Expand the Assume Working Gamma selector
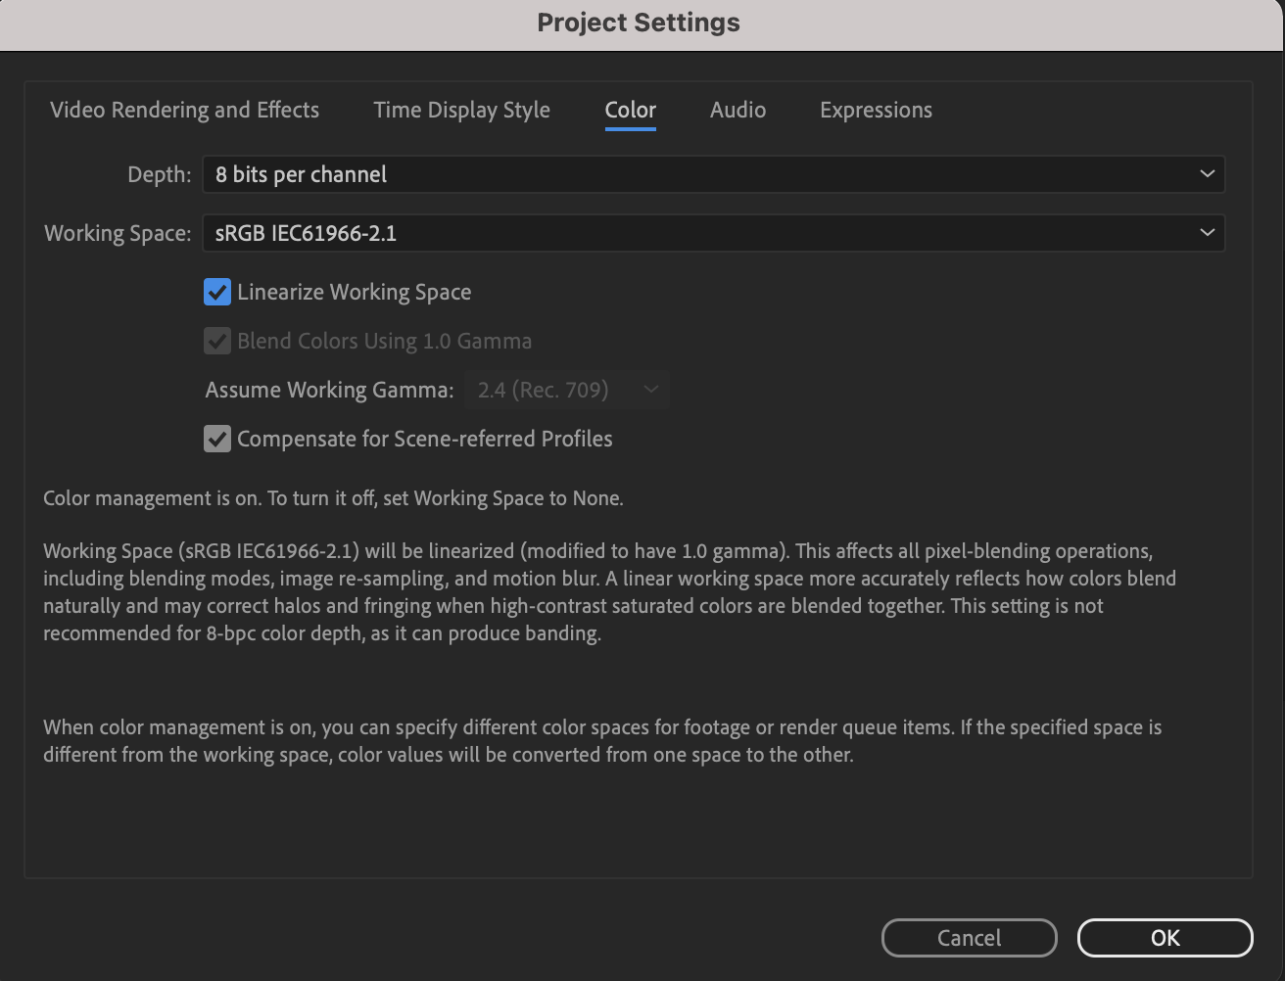Screen dimensions: 1285x981 pos(566,389)
